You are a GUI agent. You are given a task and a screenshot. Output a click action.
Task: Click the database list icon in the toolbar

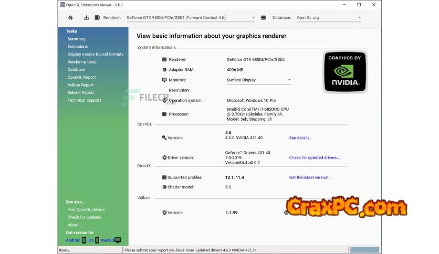coord(263,17)
